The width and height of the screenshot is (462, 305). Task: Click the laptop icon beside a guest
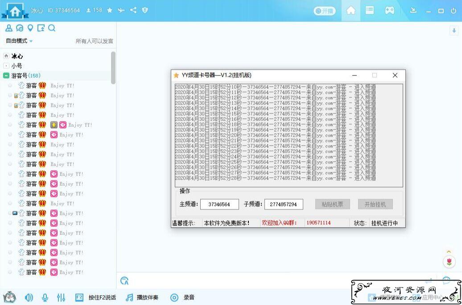(x=15, y=213)
